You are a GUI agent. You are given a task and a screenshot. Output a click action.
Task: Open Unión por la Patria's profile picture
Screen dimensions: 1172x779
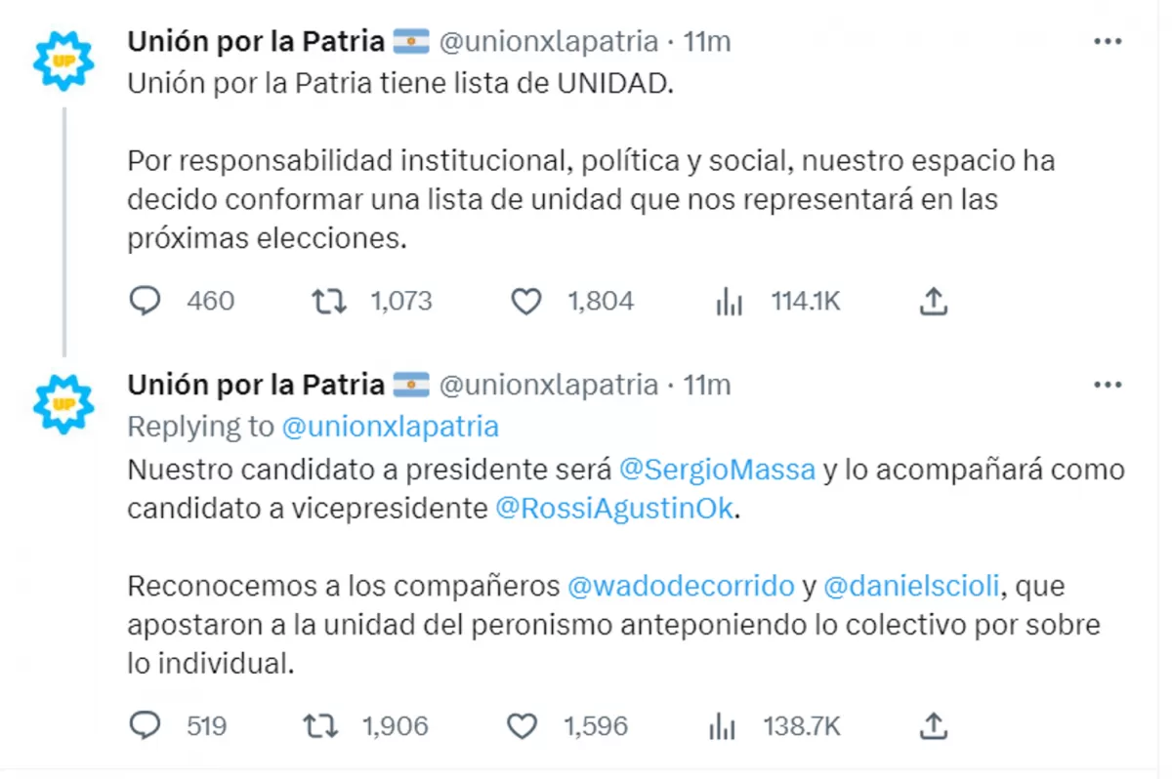(x=63, y=61)
